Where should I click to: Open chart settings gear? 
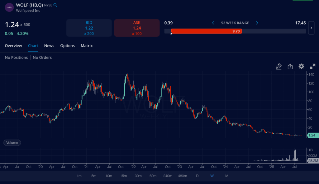[x=301, y=66]
